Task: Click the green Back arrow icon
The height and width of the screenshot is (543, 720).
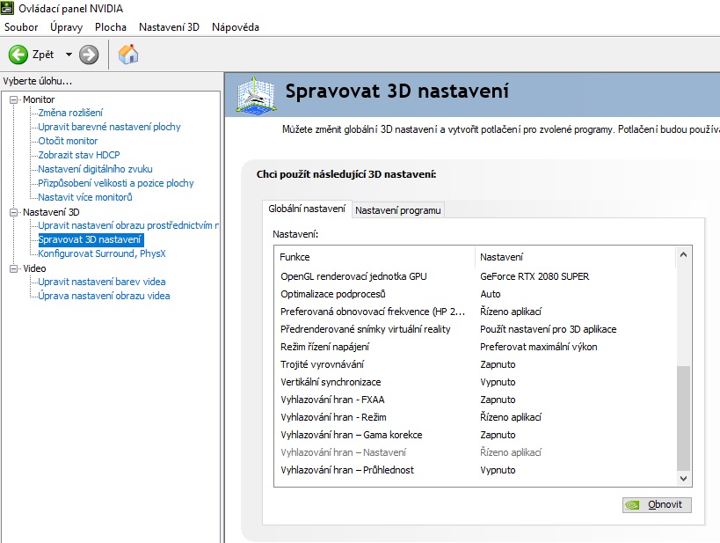Action: [18, 55]
